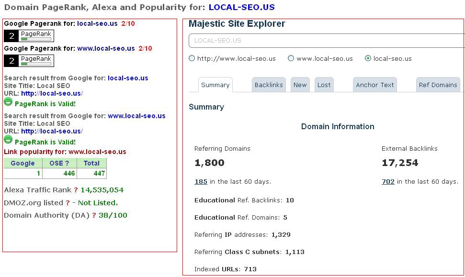
Task: Switch to the Backlinks tab
Action: (x=269, y=85)
